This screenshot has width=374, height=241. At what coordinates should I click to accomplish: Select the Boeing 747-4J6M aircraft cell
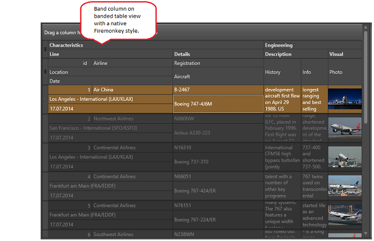[218, 104]
